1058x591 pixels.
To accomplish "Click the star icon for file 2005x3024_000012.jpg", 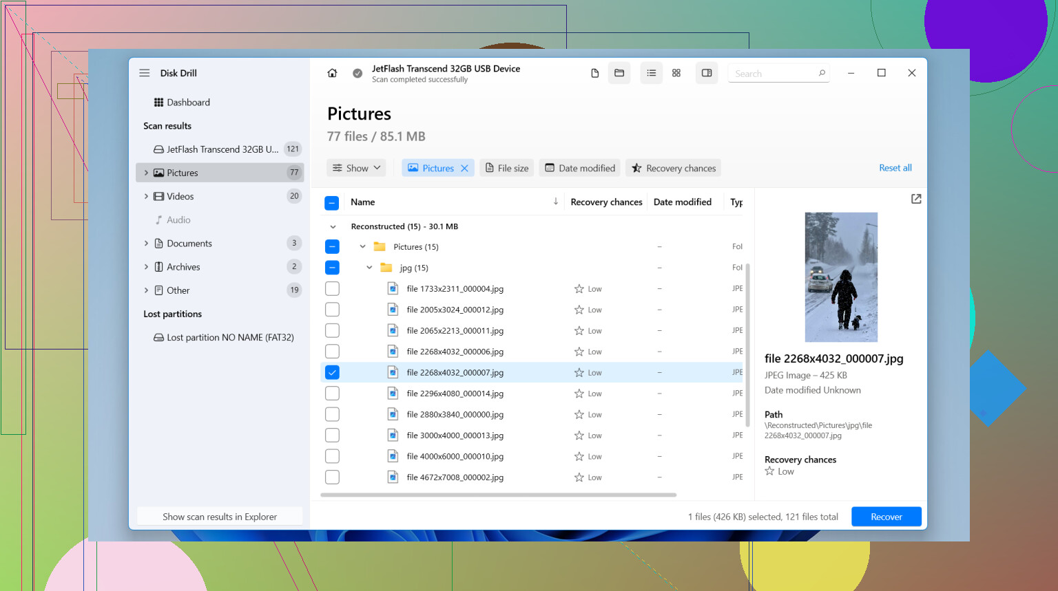I will (x=579, y=310).
